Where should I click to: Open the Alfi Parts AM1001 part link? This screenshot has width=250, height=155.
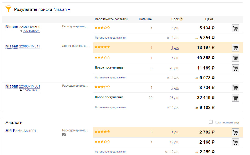click(30, 131)
